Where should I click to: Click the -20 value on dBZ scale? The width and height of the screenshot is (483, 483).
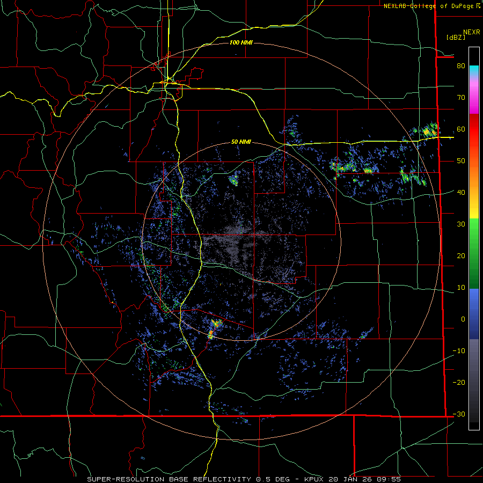(459, 383)
